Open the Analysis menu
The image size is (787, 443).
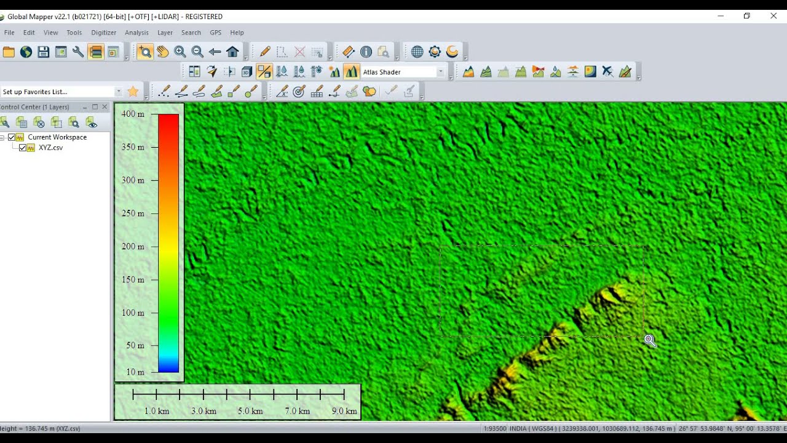pyautogui.click(x=136, y=33)
